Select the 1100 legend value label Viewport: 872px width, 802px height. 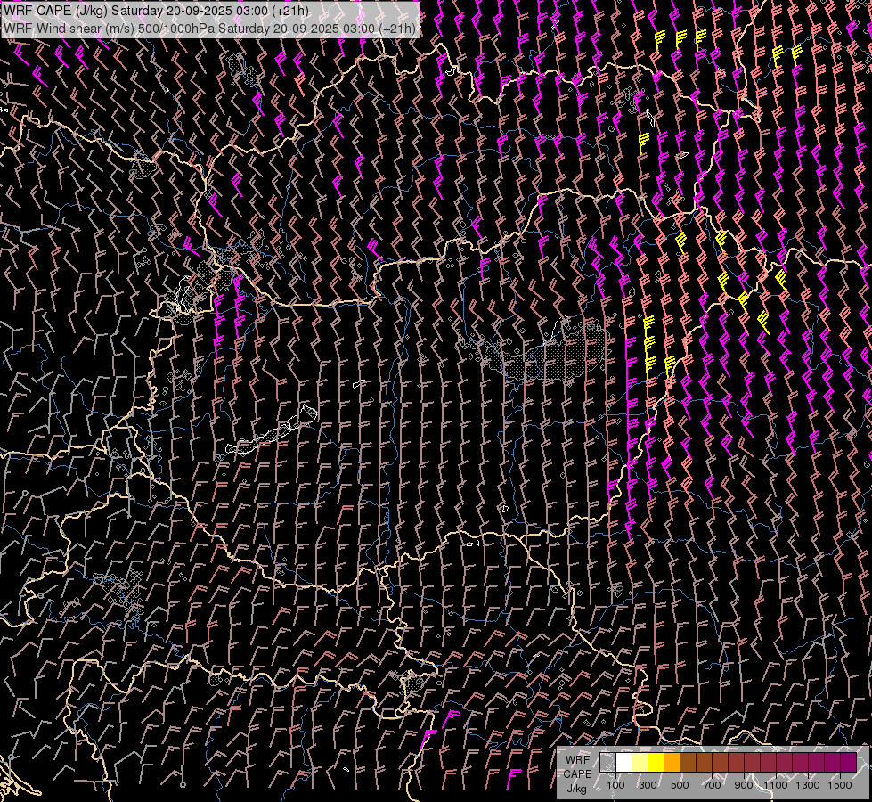tap(776, 785)
